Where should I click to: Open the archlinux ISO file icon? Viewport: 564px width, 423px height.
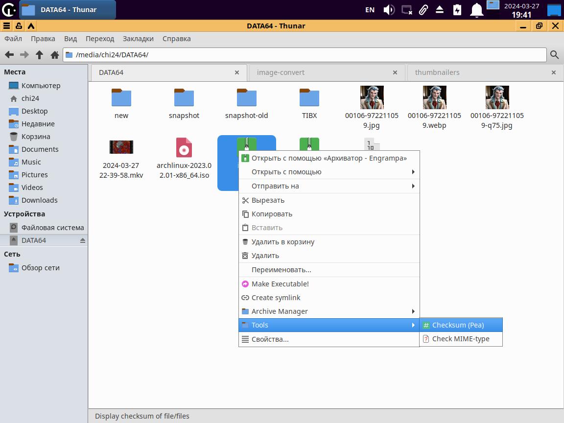[x=184, y=147]
